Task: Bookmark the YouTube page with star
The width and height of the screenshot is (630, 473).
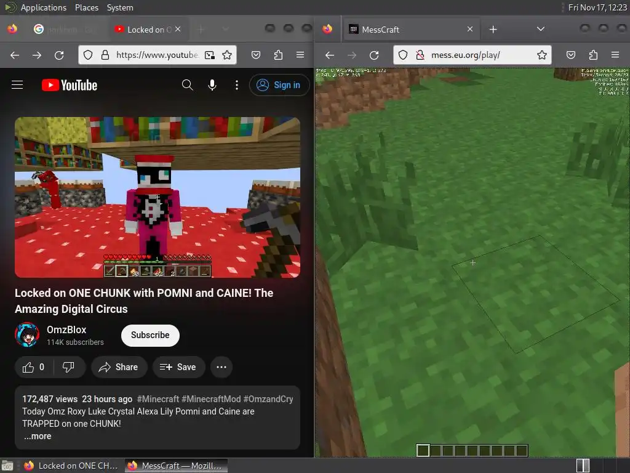Action: point(227,55)
